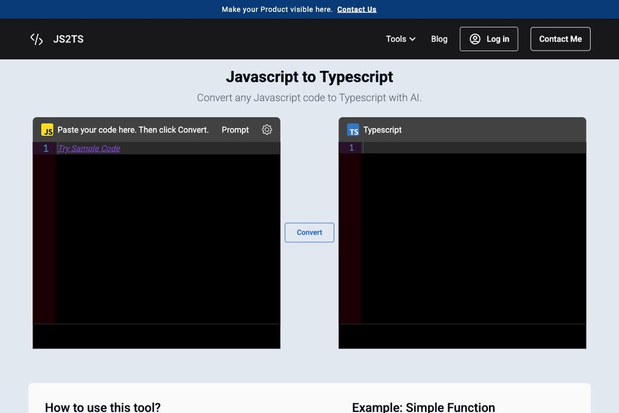
Task: Open the Prompt option in editor header
Action: point(235,130)
